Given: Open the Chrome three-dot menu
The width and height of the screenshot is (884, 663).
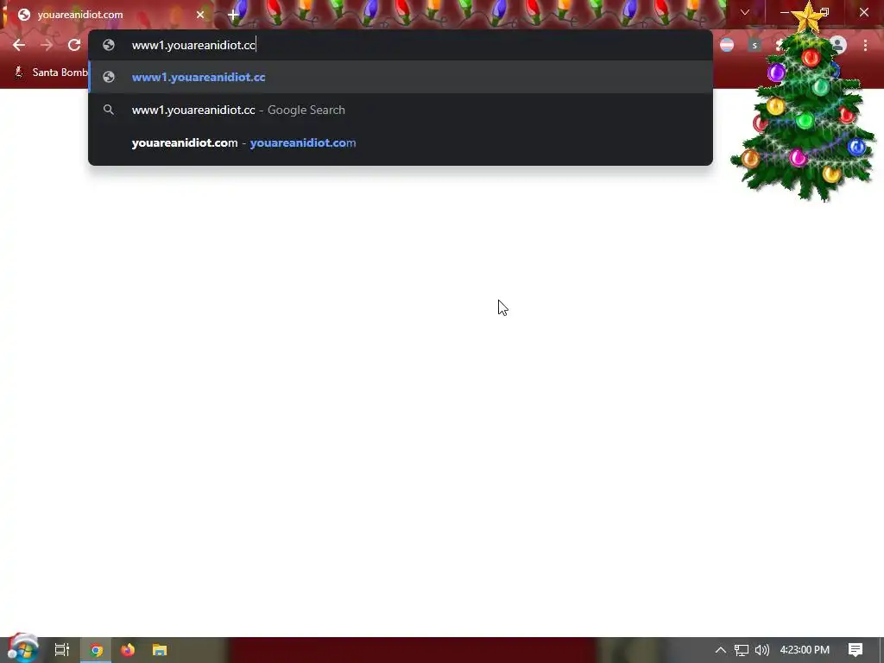Looking at the screenshot, I should 865,45.
